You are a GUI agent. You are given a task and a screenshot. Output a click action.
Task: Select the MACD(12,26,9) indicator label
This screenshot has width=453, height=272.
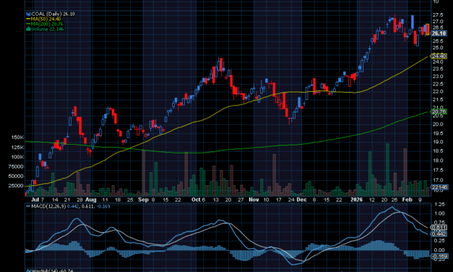coord(48,206)
